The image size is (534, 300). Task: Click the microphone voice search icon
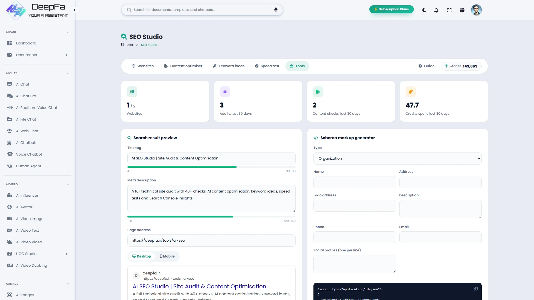[276, 10]
